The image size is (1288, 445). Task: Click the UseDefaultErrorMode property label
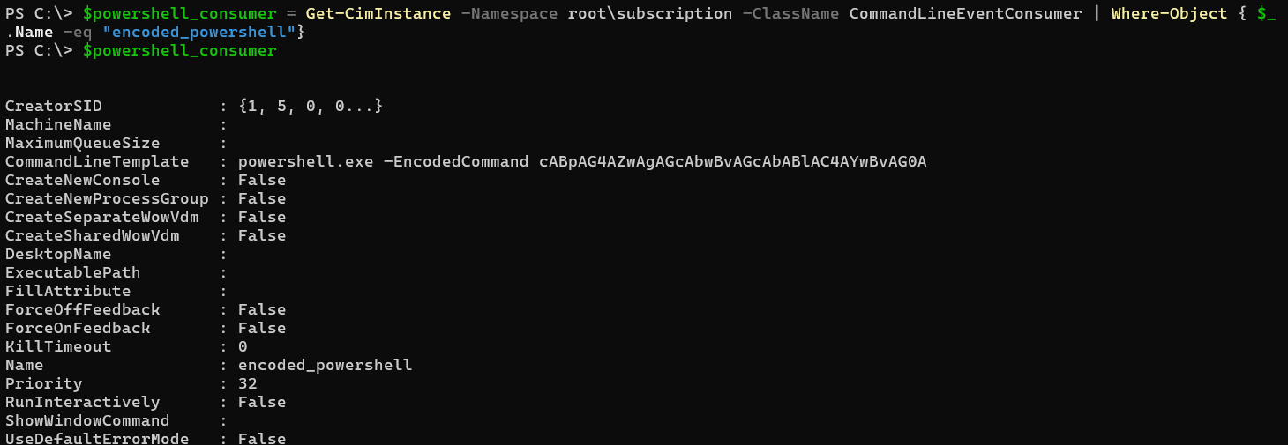click(97, 438)
